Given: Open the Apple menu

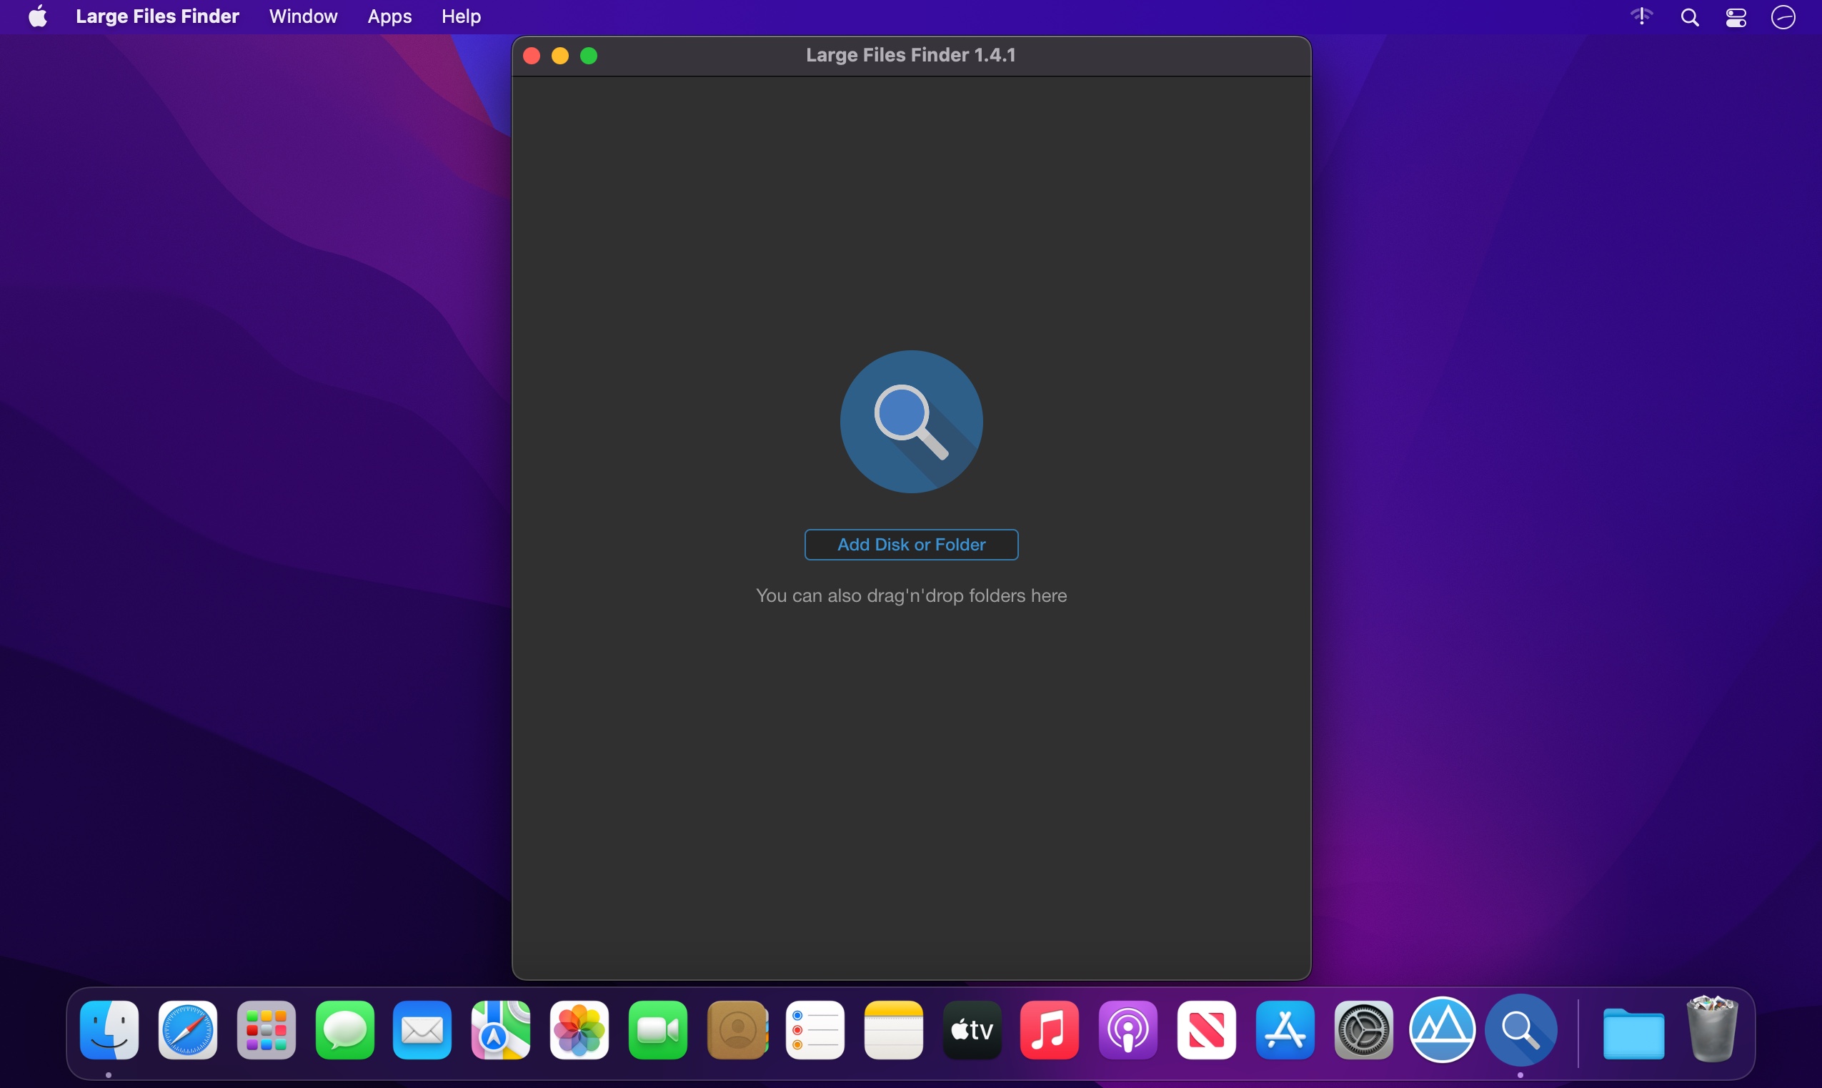Looking at the screenshot, I should tap(38, 16).
